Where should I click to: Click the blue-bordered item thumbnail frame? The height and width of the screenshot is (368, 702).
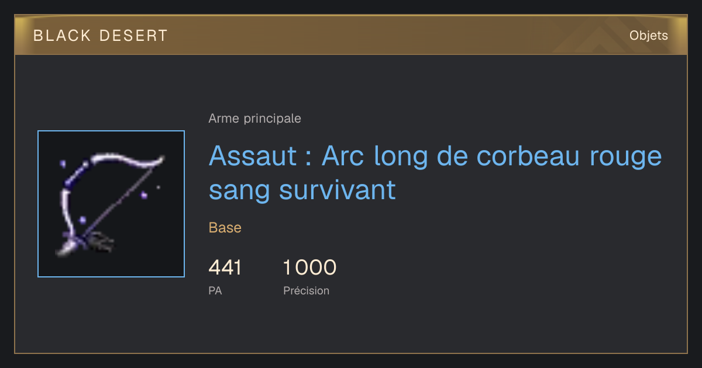pos(111,204)
